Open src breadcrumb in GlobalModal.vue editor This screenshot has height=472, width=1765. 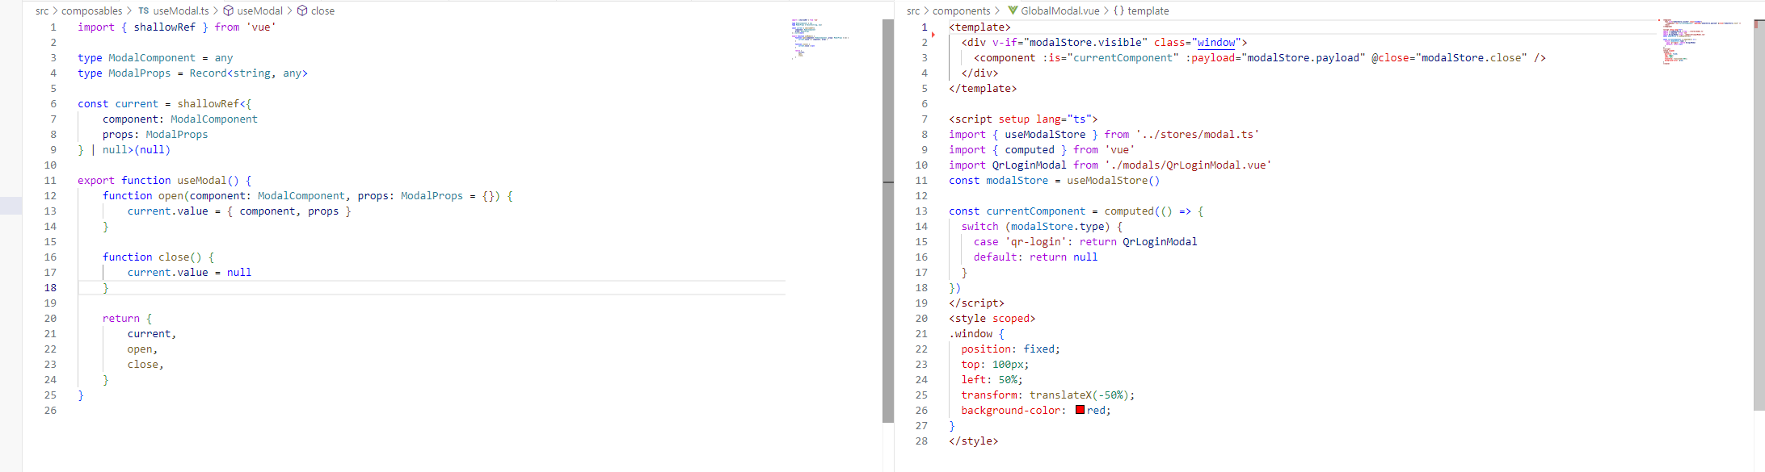913,10
